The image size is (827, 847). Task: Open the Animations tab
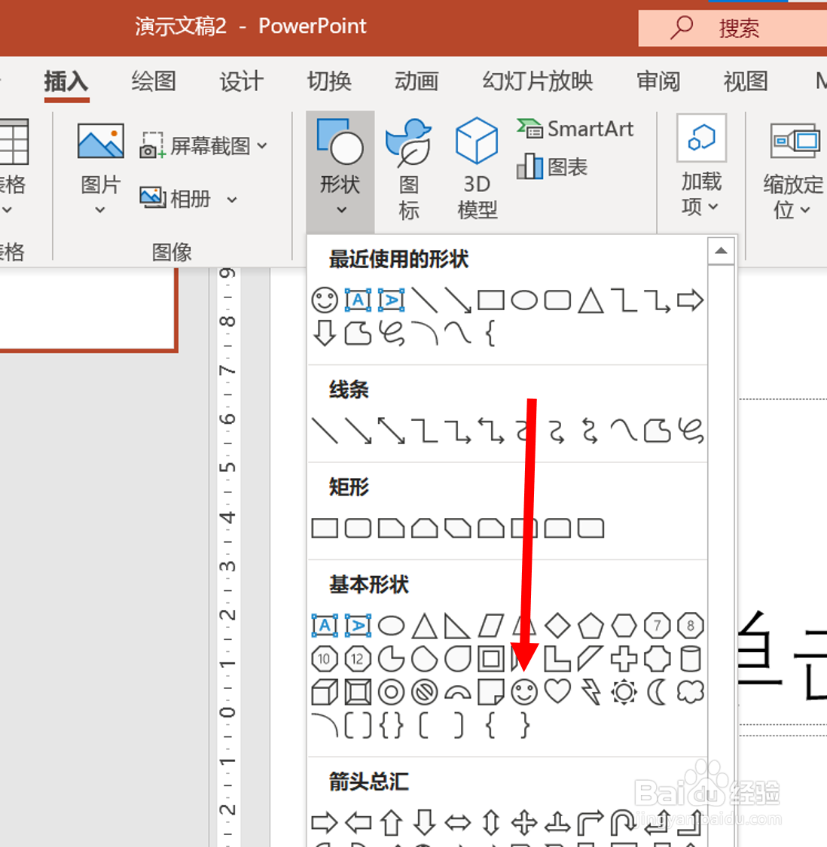pos(417,82)
